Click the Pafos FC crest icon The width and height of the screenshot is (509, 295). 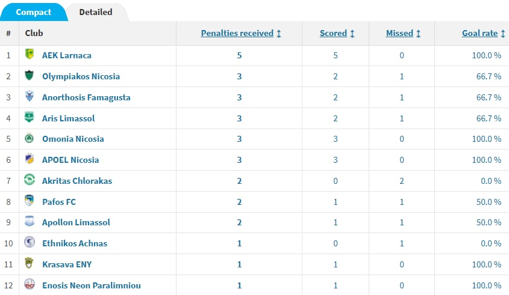30,201
